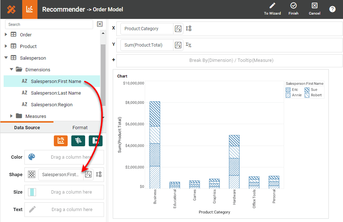Switch to the Format tab
Viewport: 343px width, 222px height.
point(80,127)
